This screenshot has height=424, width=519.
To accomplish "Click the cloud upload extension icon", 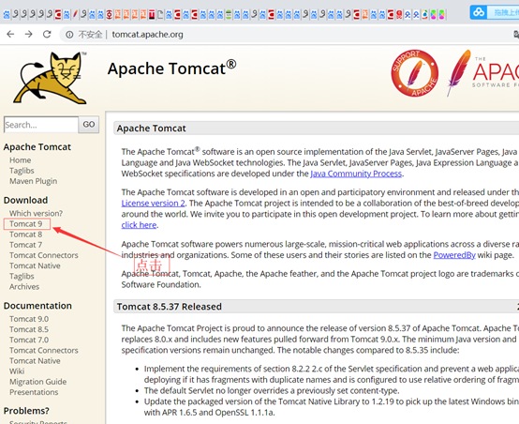I will tap(479, 12).
